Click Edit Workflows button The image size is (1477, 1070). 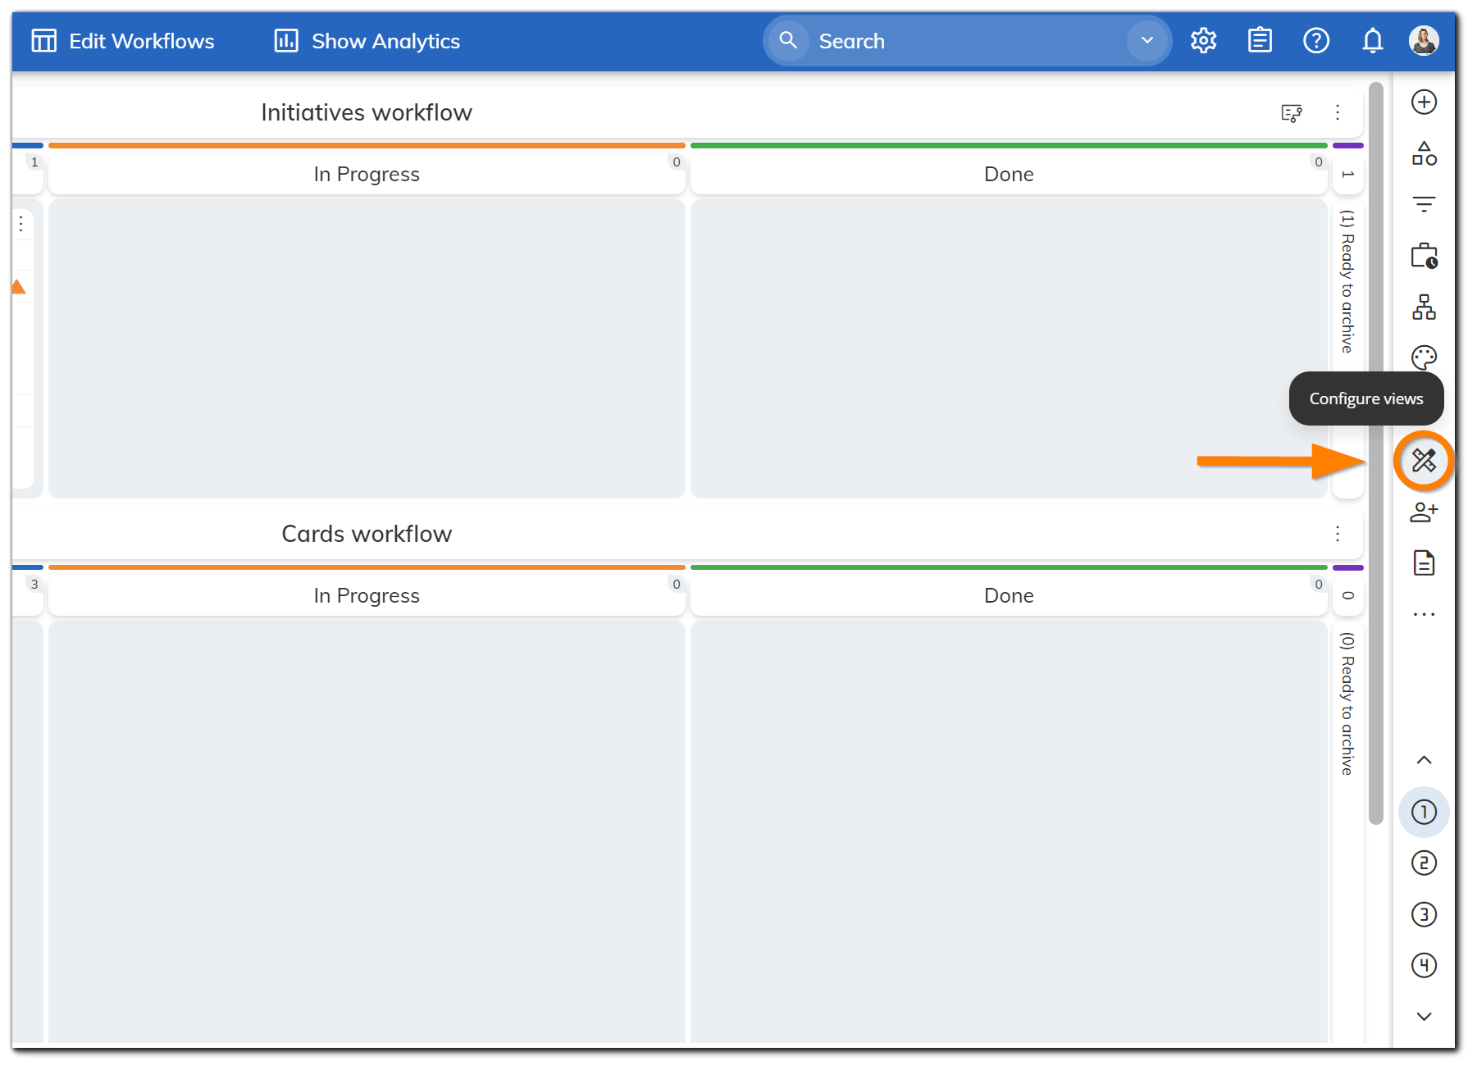[123, 41]
